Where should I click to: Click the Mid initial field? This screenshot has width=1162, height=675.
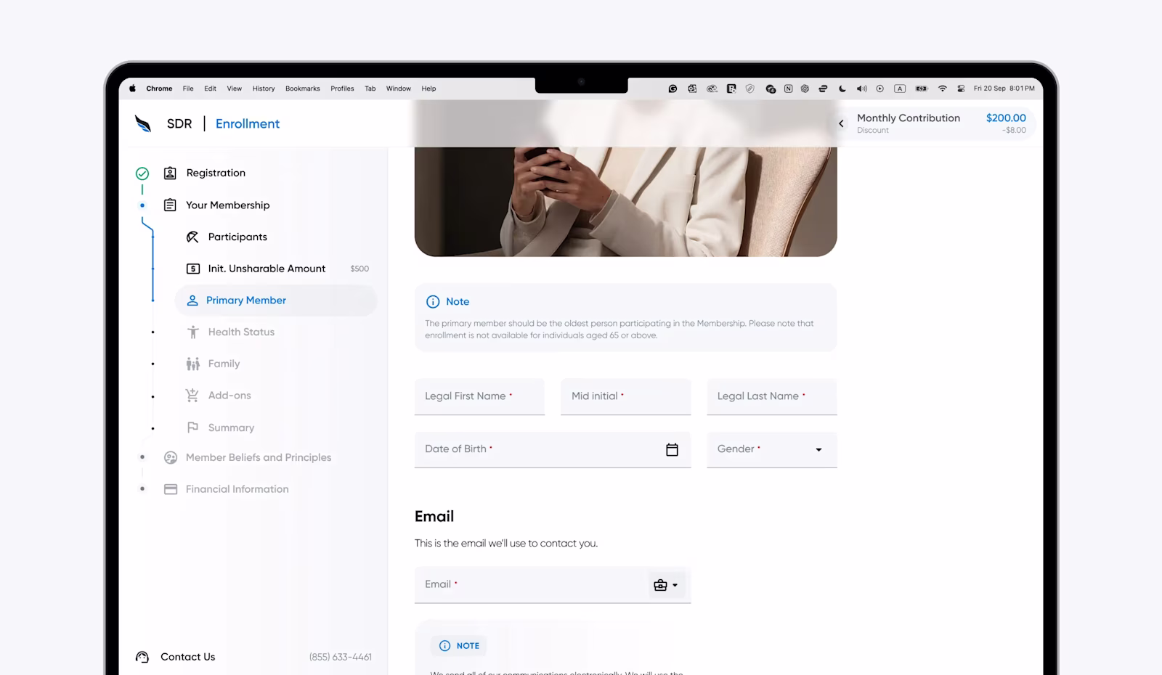click(625, 396)
